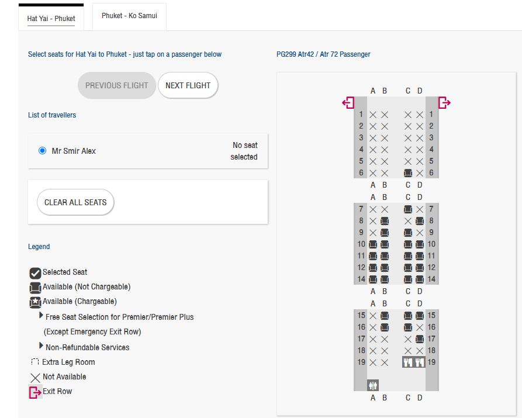522x418 pixels.
Task: Click CLEAR ALL SEATS button
Action: pos(75,202)
